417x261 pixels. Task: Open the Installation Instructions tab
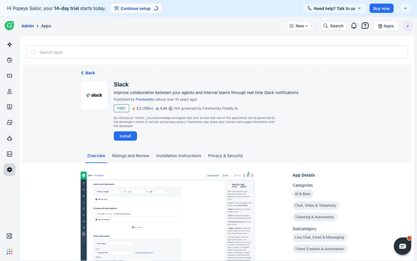[x=178, y=156]
